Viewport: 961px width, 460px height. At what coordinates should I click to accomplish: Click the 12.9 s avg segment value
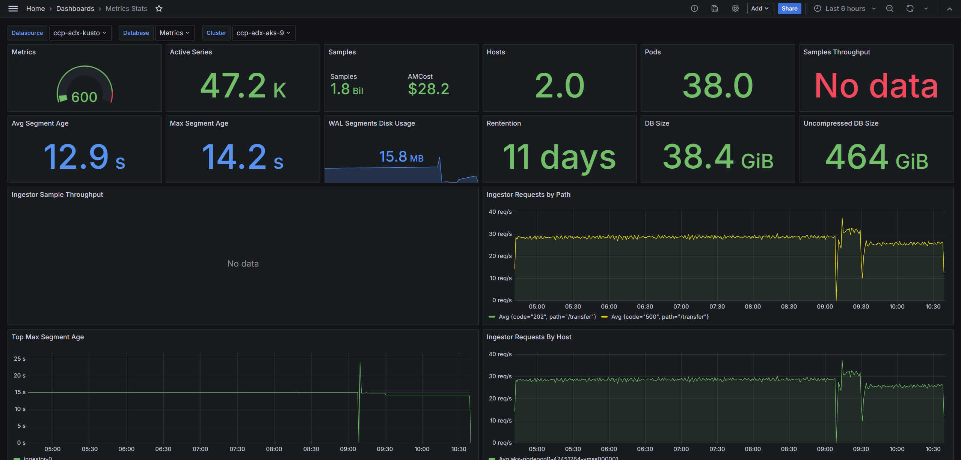point(84,157)
